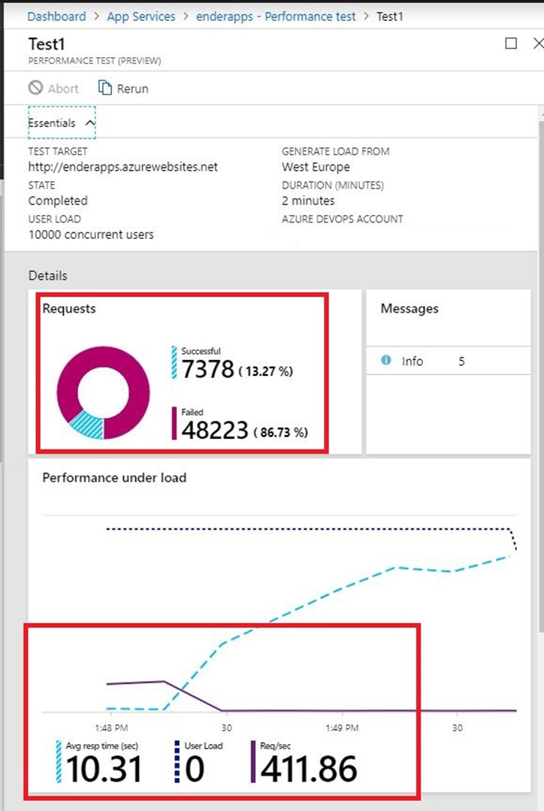Click the striped Successful legend marker
Viewport: 544px width, 811px height.
click(x=174, y=363)
